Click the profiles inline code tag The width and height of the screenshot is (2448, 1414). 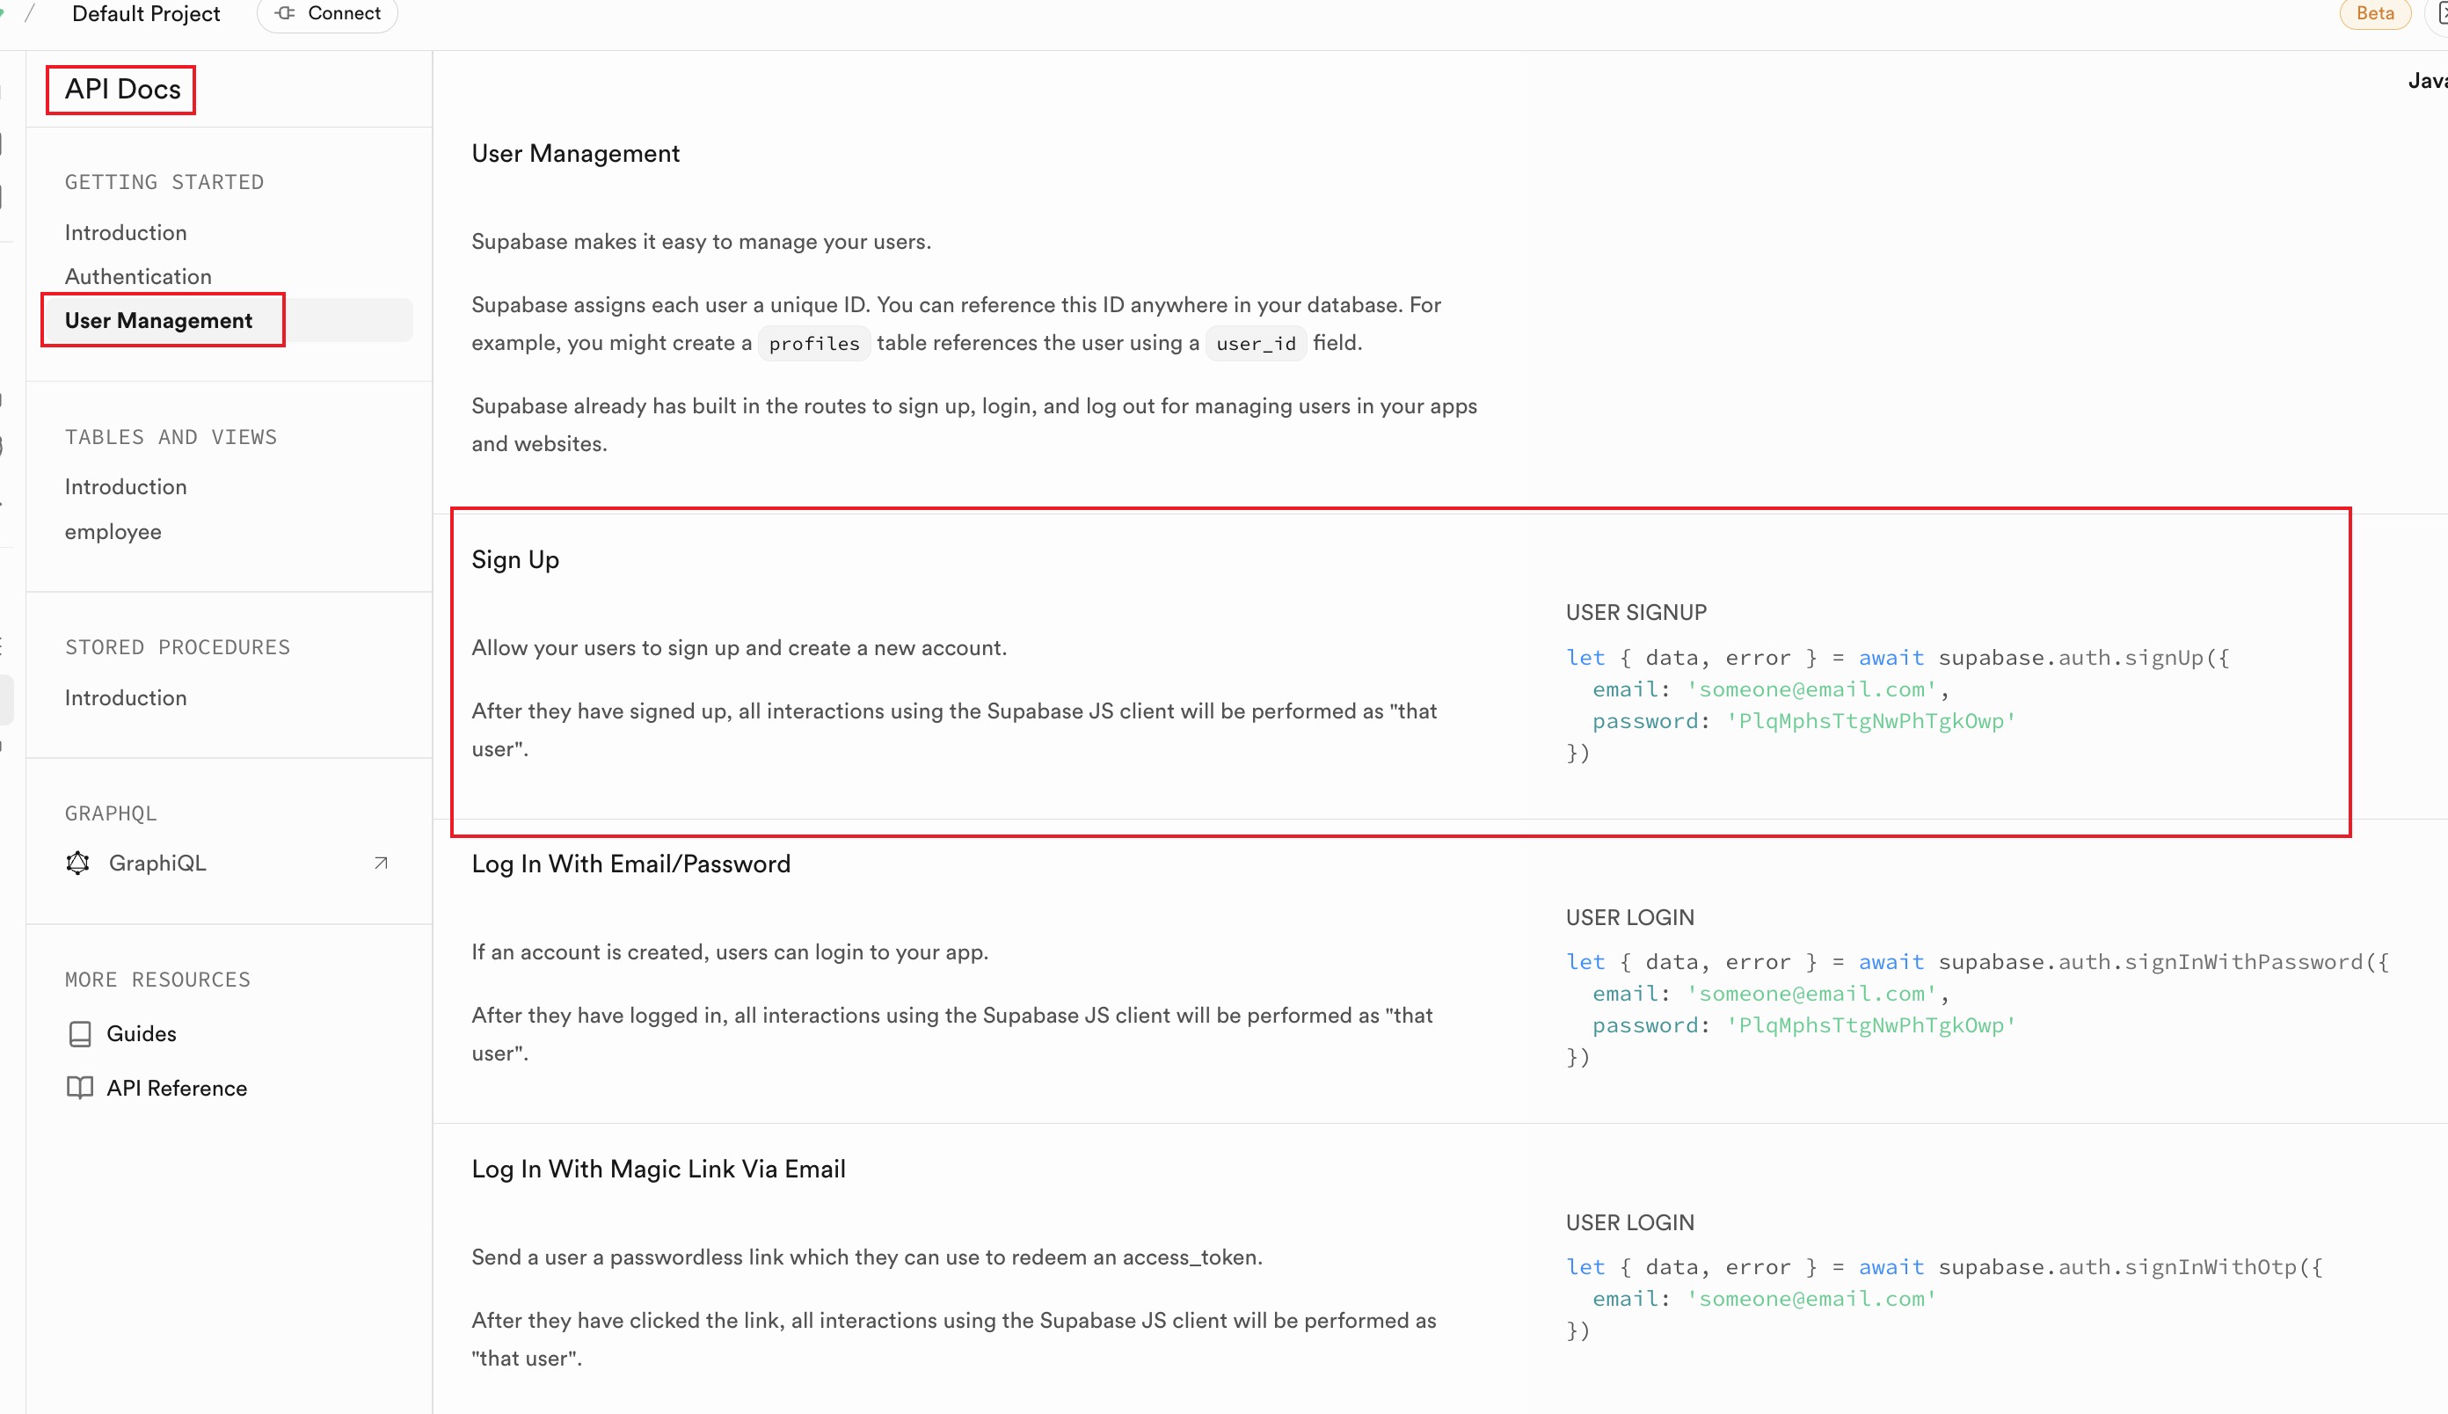813,344
